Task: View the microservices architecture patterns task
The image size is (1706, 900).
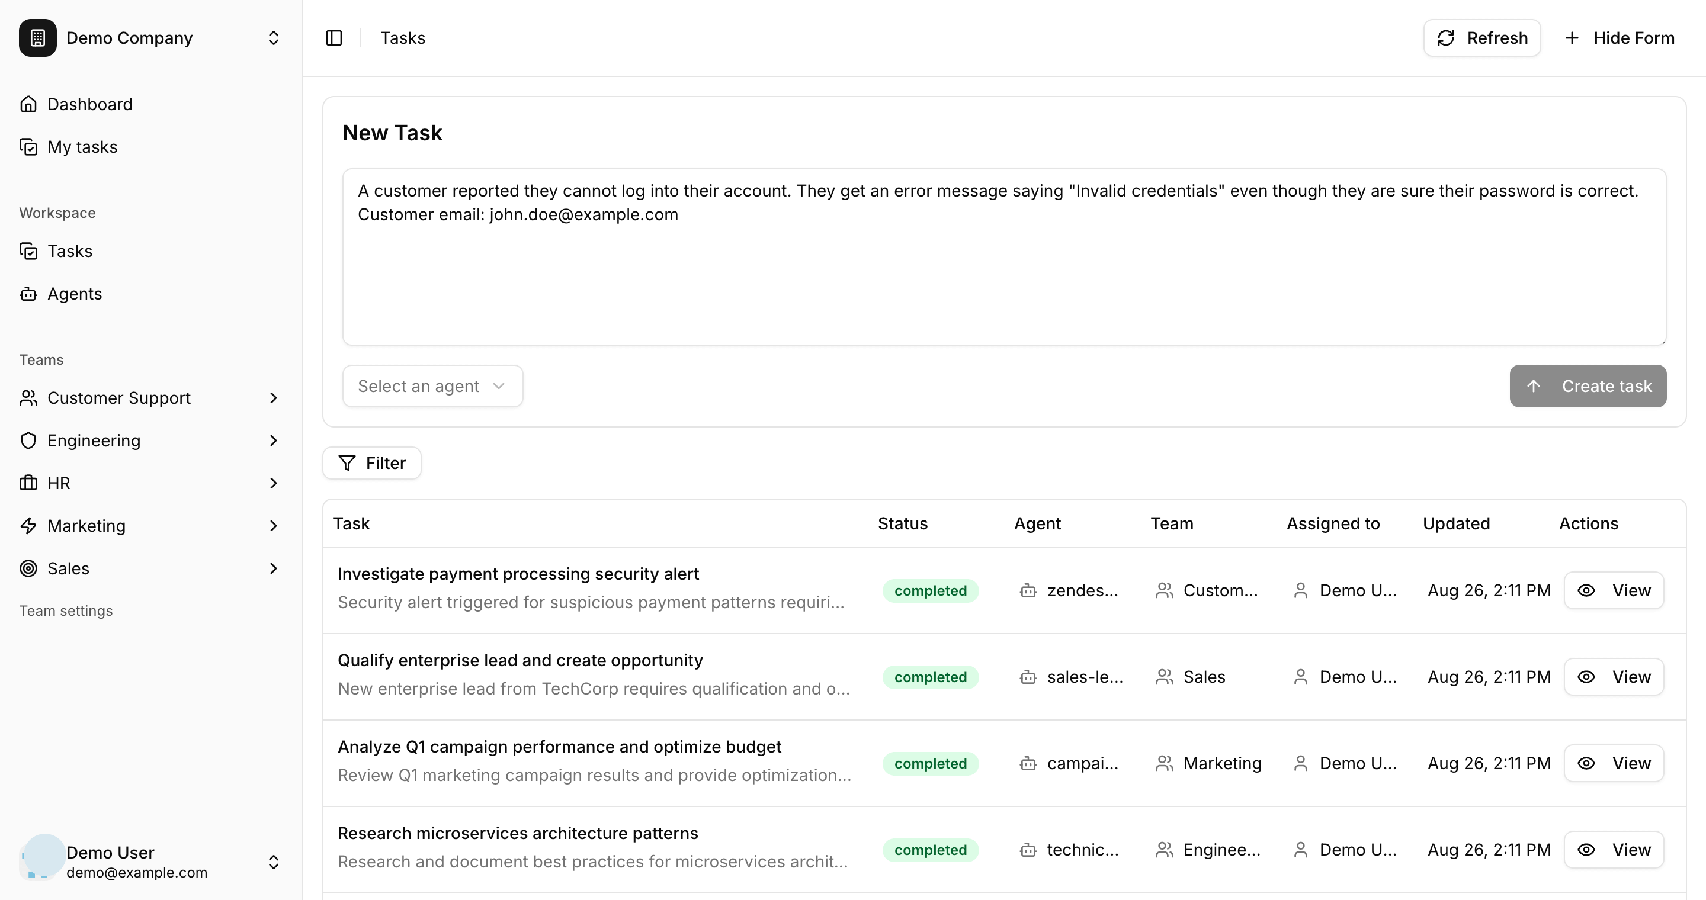Action: coord(1613,850)
